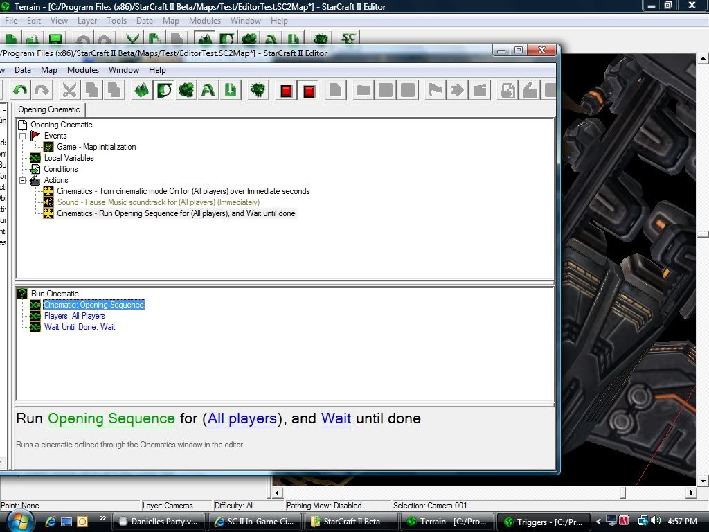Screen dimensions: 709x532
Task: Click the All players link in the description
Action: [x=242, y=418]
